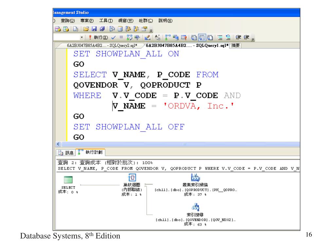
Task: Toggle Include Client Statistics icon
Action: 176,38
